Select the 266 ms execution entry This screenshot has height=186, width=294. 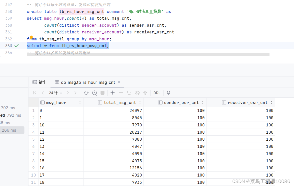(12, 130)
